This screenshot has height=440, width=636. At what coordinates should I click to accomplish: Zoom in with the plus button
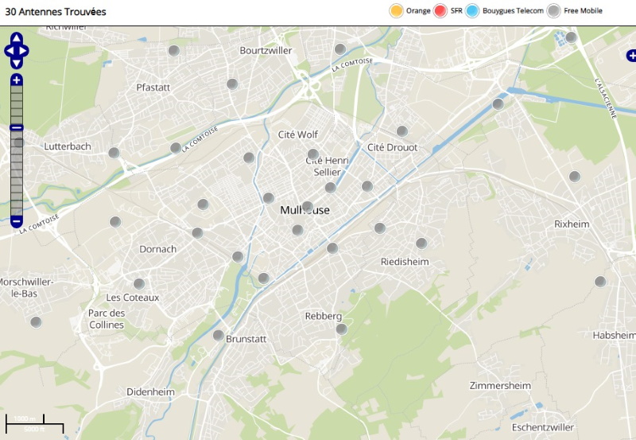point(16,80)
